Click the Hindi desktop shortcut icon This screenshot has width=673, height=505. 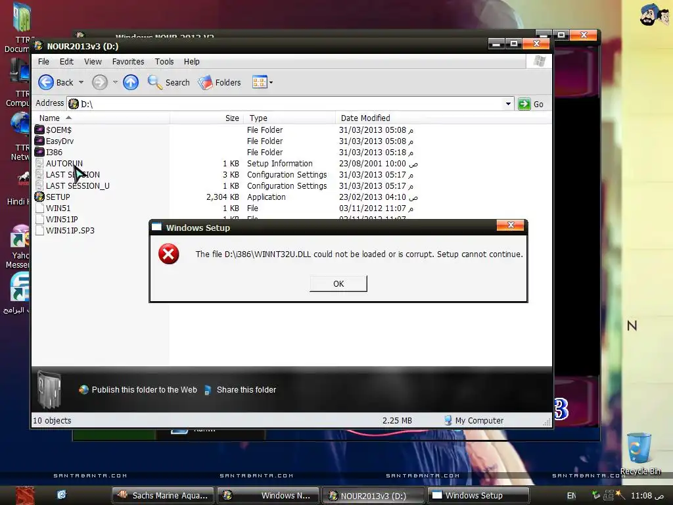[20, 189]
